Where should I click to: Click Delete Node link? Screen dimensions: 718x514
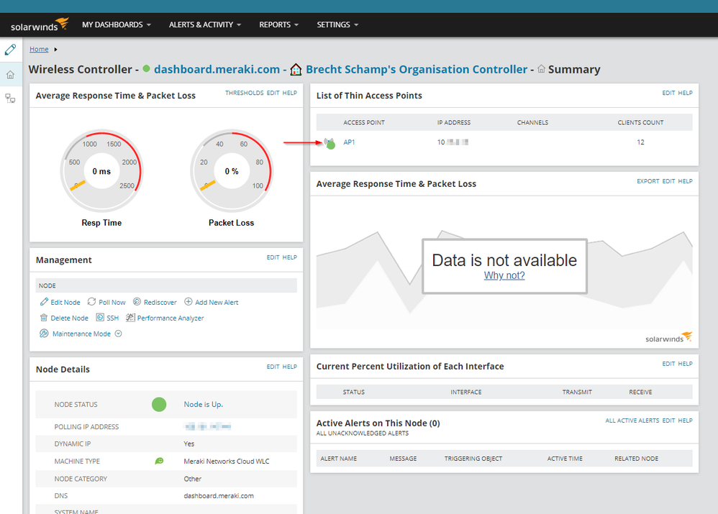69,318
